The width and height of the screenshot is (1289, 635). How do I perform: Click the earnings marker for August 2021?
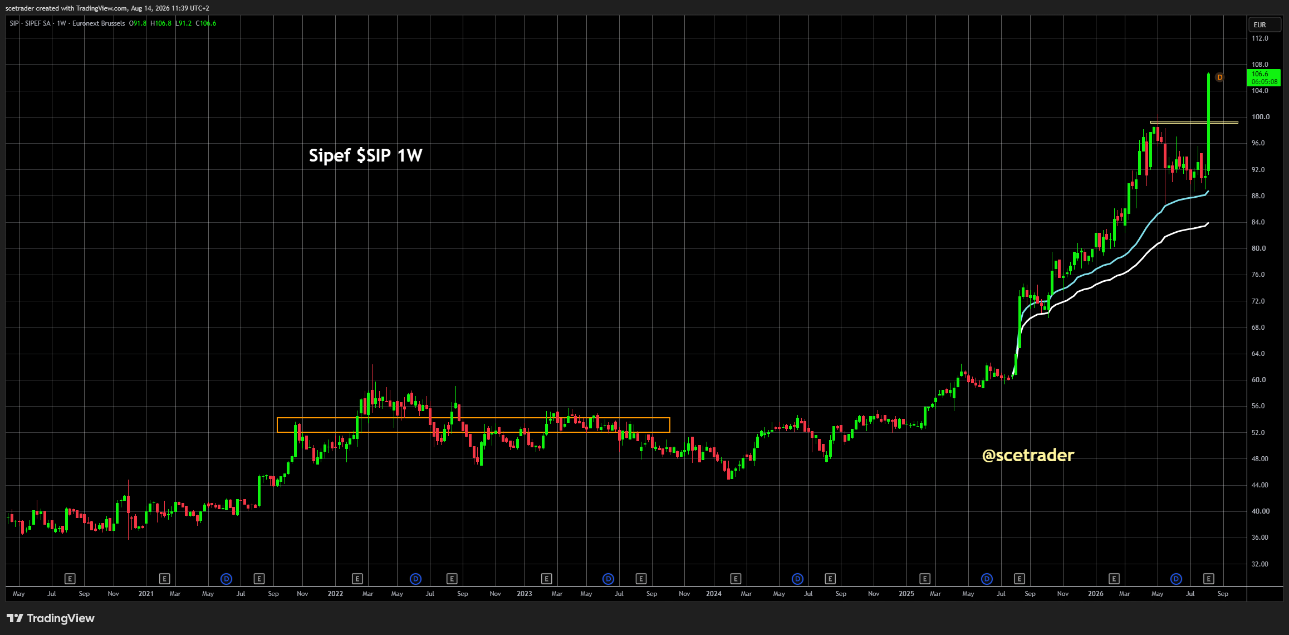pyautogui.click(x=259, y=579)
